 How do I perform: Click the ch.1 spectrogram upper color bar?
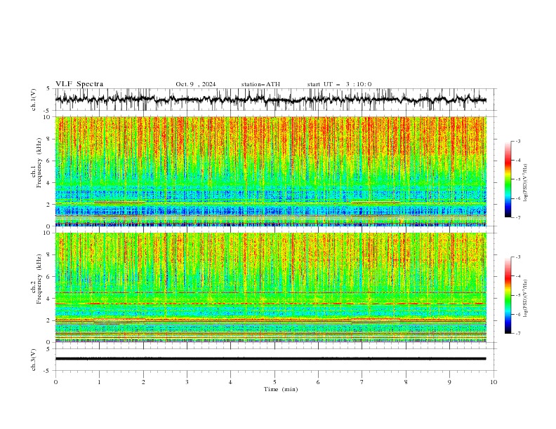click(x=508, y=179)
